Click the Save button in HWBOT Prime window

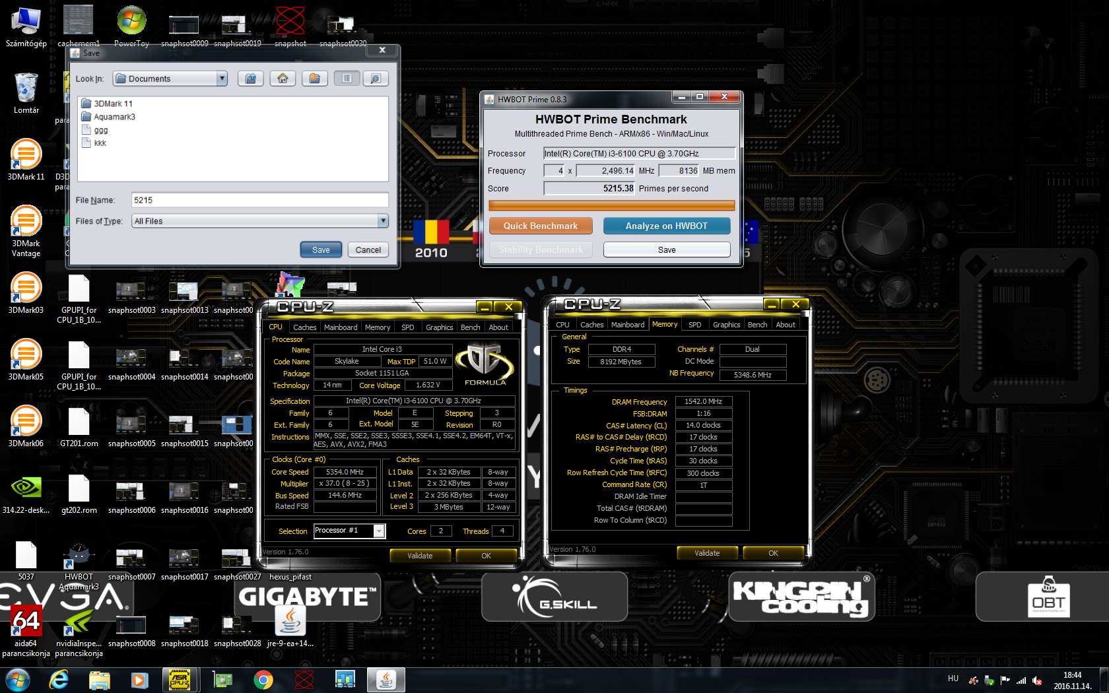tap(667, 249)
